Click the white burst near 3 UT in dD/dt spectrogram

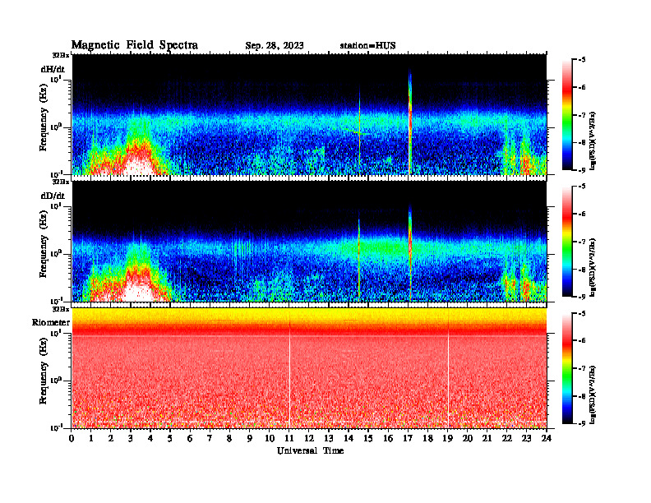pos(138,290)
